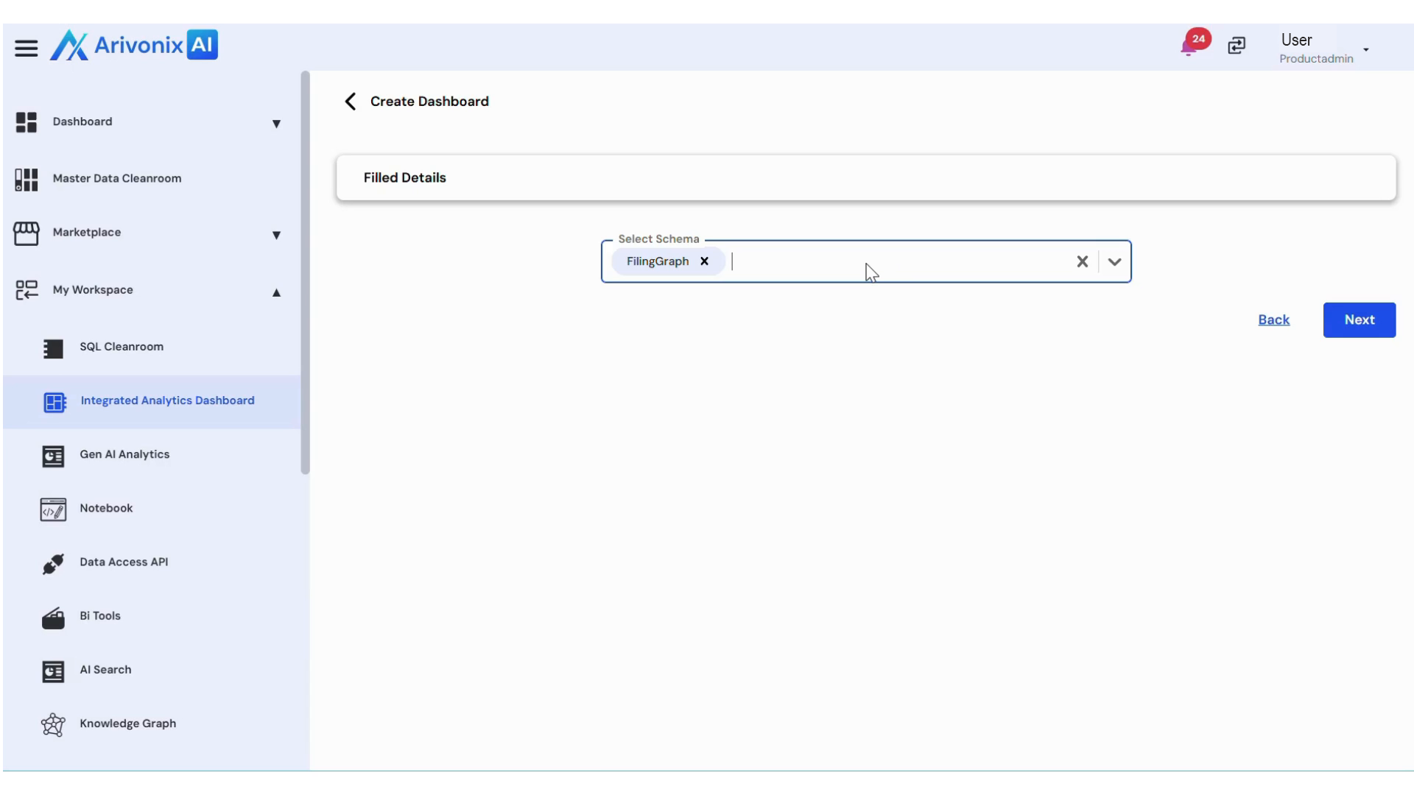1414x795 pixels.
Task: Open the hamburger menu icon
Action: click(26, 49)
